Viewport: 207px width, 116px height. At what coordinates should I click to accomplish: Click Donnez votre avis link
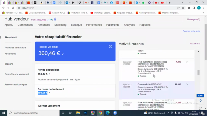(191, 31)
